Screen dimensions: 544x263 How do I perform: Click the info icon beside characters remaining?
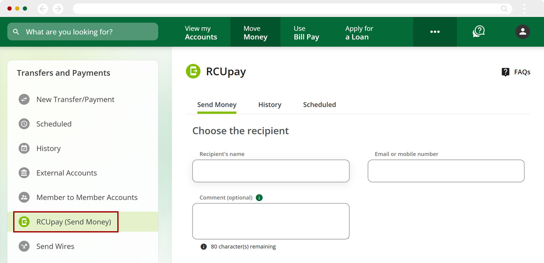(204, 246)
